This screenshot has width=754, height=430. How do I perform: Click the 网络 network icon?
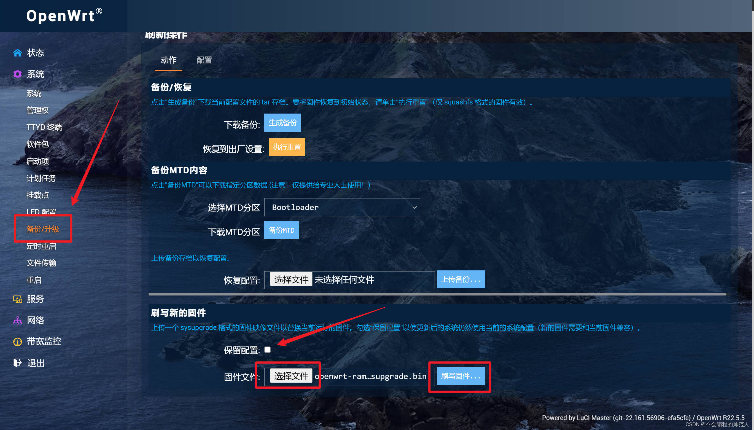tap(17, 320)
